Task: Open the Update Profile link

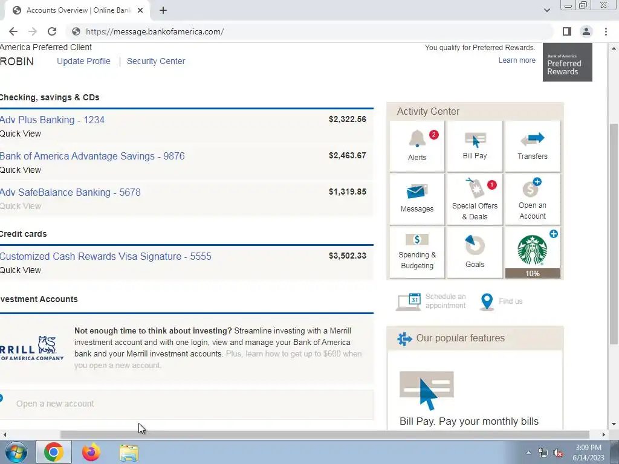Action: click(83, 61)
